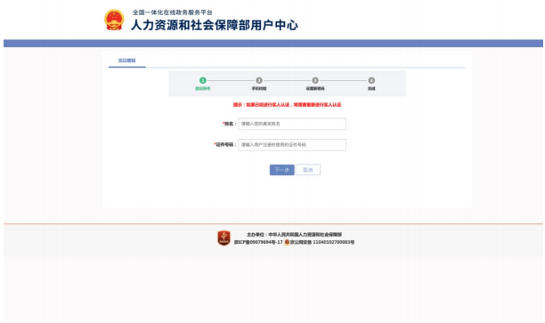
Task: Open the 京ICP备09079694号-17 link
Action: pos(258,242)
